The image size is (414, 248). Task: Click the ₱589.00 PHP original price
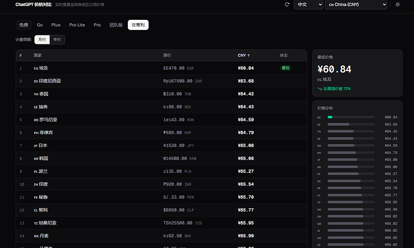point(177,133)
